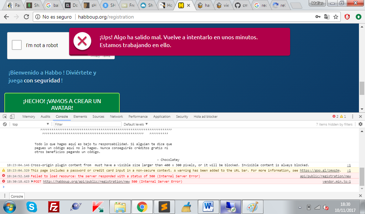Select the Inspect Element tool in DevTools
This screenshot has height=214, width=365.
[4, 116]
